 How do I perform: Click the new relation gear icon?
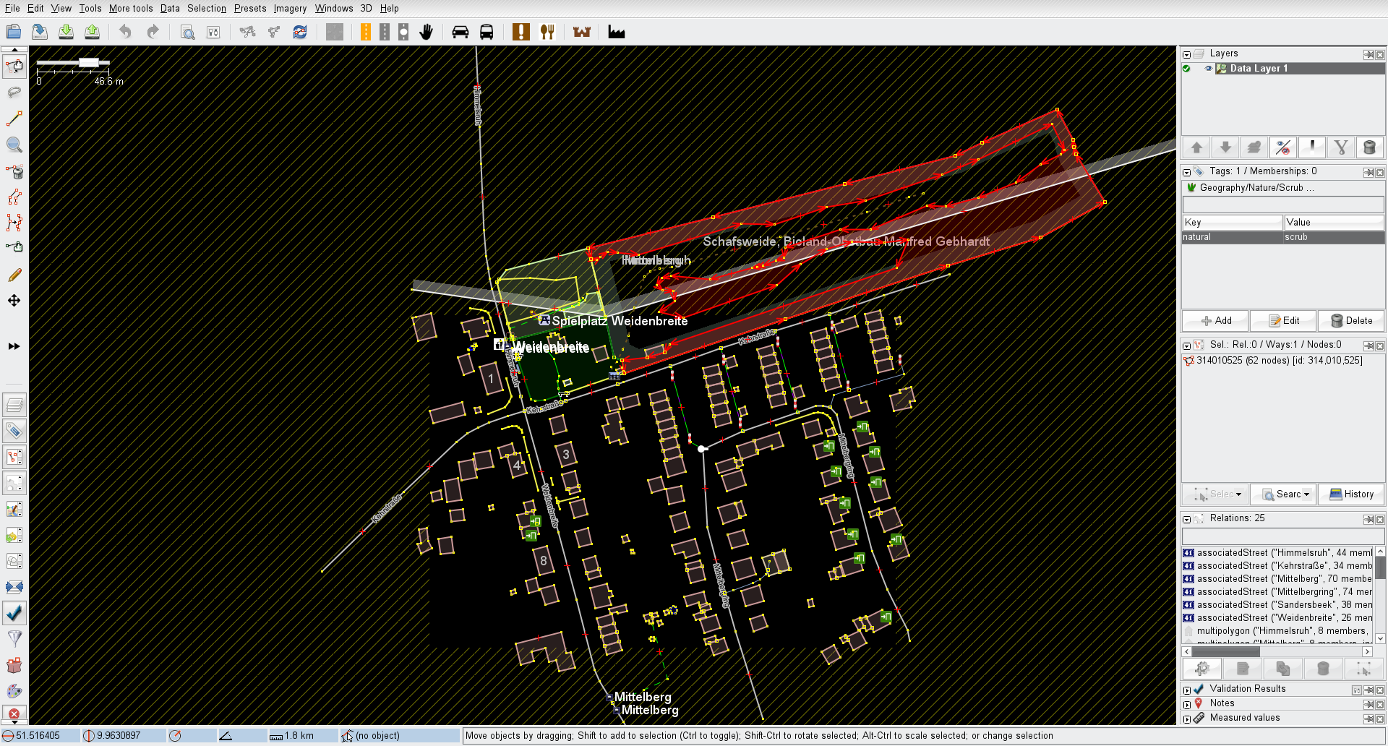pyautogui.click(x=1201, y=669)
